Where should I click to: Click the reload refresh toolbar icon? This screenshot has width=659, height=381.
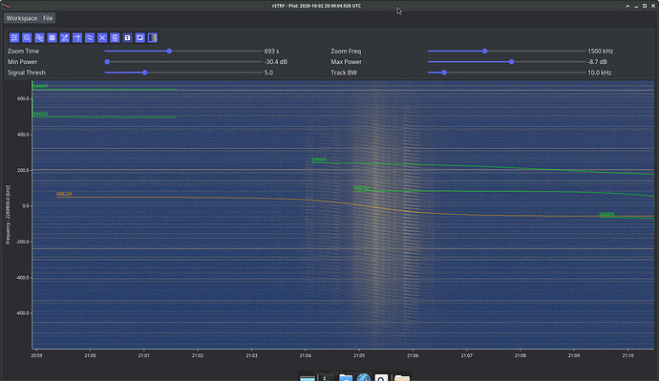[x=140, y=38]
